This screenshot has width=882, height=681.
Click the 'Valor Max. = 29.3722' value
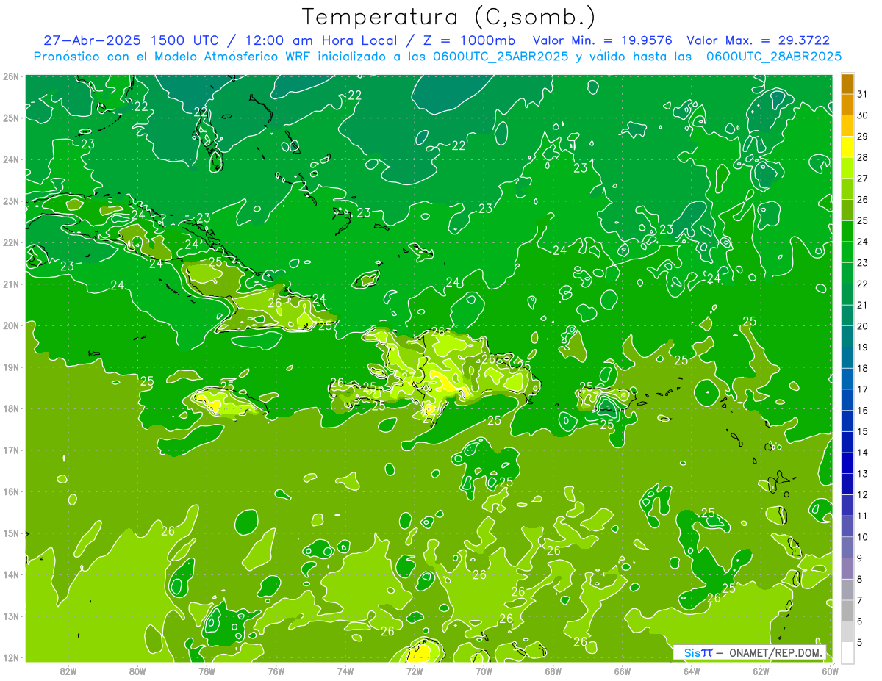[759, 40]
